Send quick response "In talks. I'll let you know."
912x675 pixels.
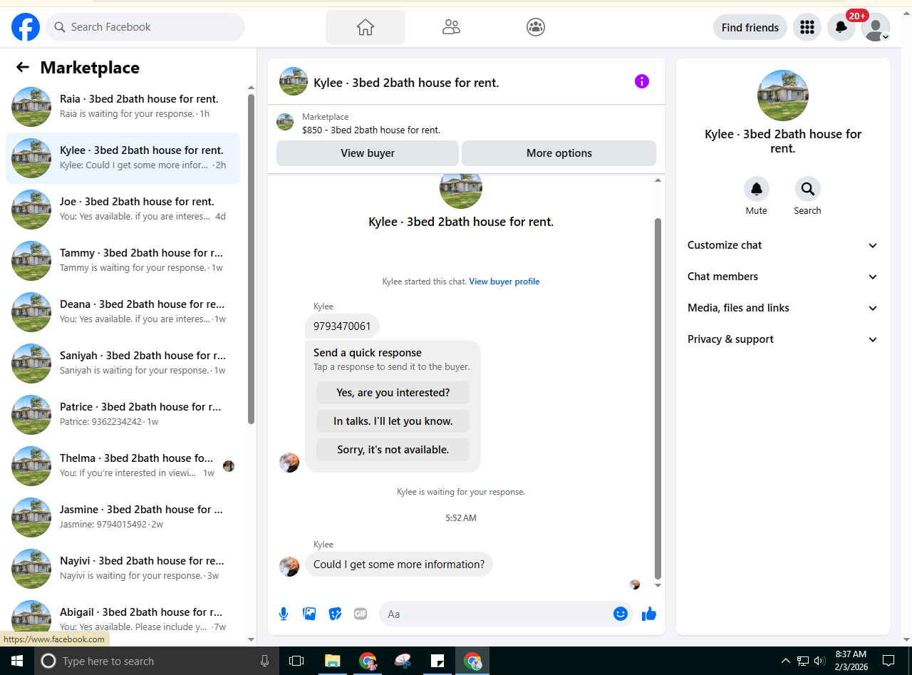393,421
